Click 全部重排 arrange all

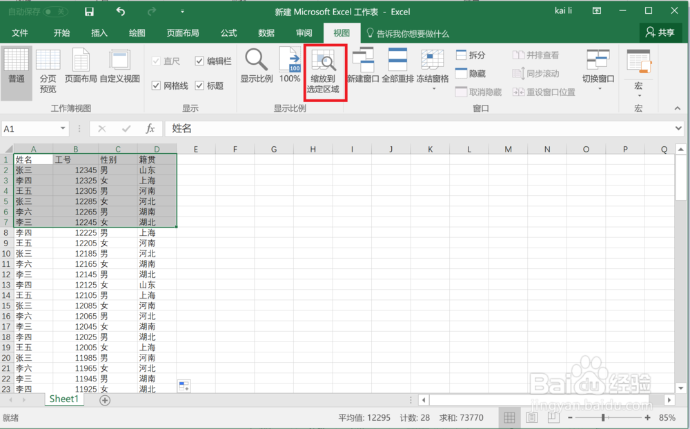[x=398, y=66]
